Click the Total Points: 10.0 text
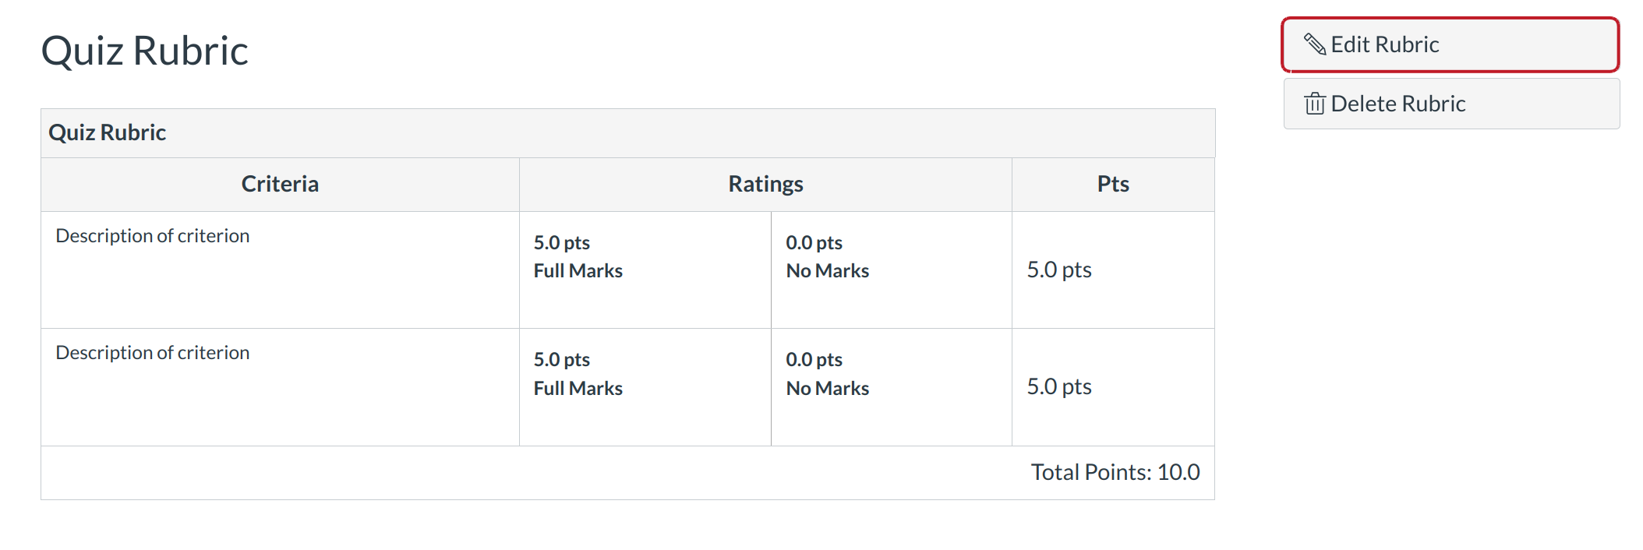The height and width of the screenshot is (550, 1643). 1115,472
